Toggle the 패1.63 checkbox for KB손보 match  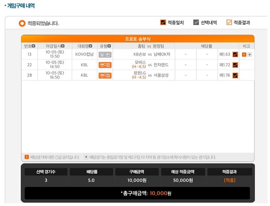click(235, 55)
